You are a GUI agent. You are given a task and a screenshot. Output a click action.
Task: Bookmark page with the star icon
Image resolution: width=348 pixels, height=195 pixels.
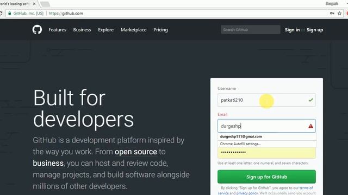339,13
